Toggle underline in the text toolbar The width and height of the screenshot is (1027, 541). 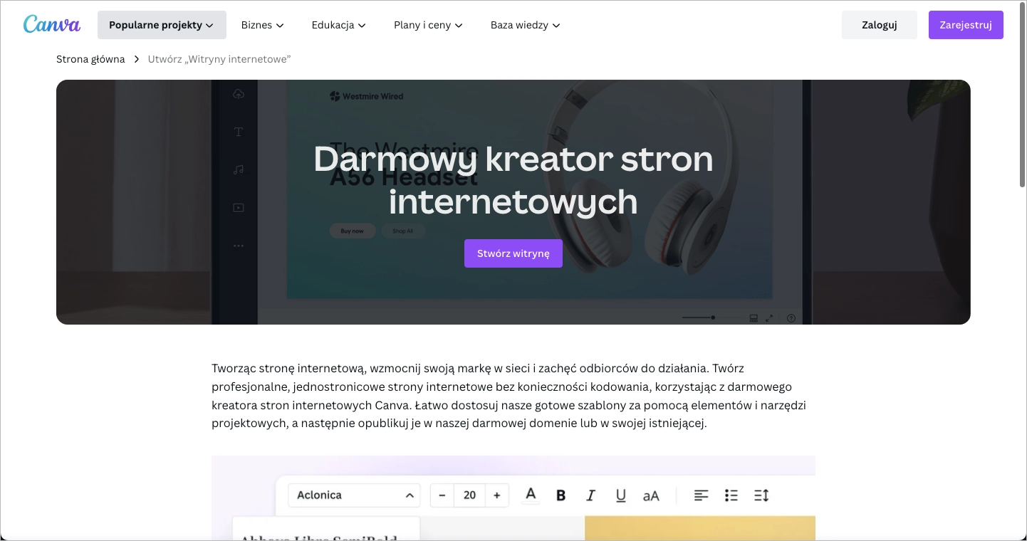point(620,495)
